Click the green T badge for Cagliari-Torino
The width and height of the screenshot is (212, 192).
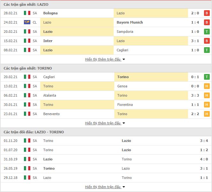pyautogui.click(x=207, y=77)
